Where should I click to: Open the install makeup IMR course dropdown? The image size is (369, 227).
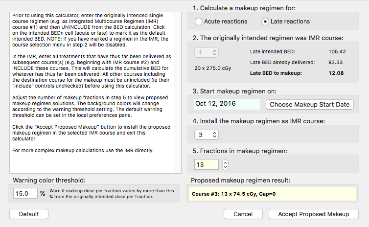click(207, 135)
